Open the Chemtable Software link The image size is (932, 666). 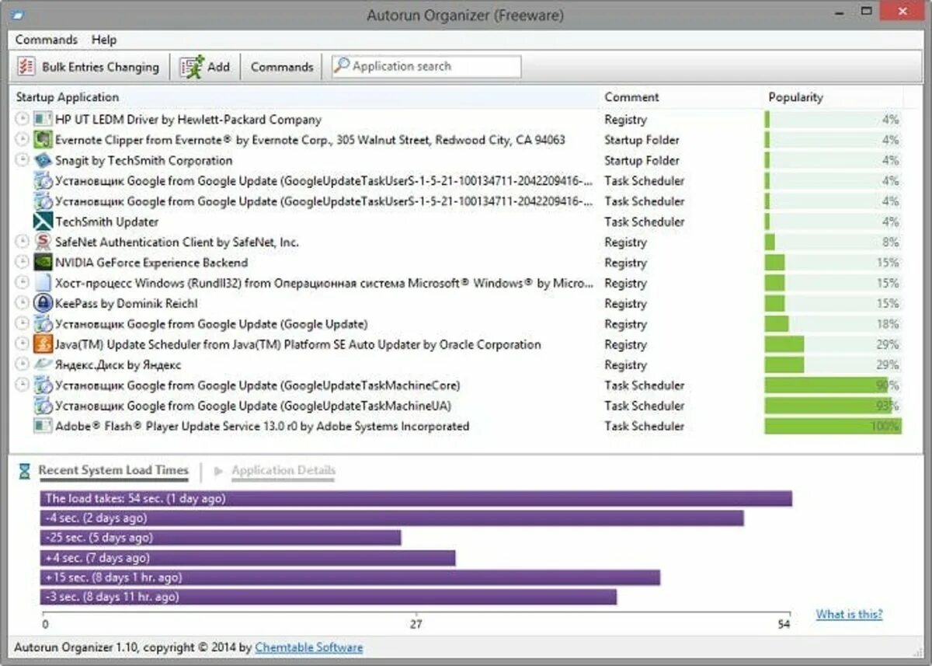[x=308, y=647]
